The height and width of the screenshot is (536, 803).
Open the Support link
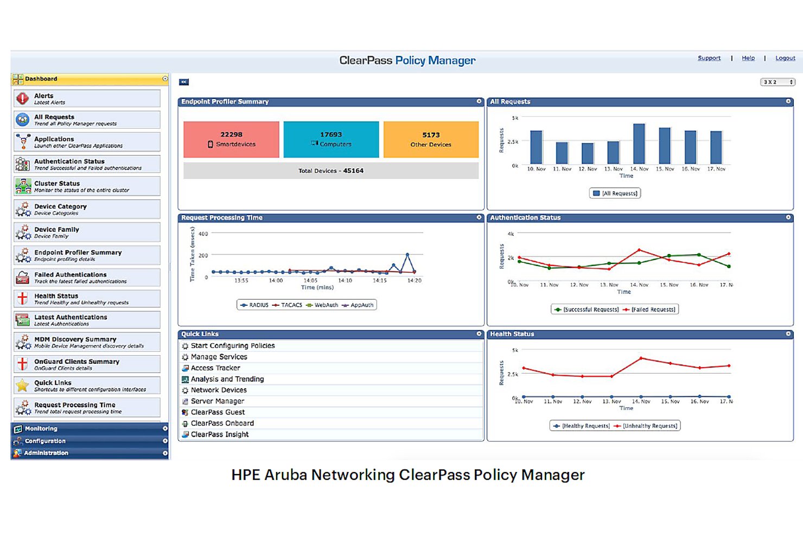709,58
